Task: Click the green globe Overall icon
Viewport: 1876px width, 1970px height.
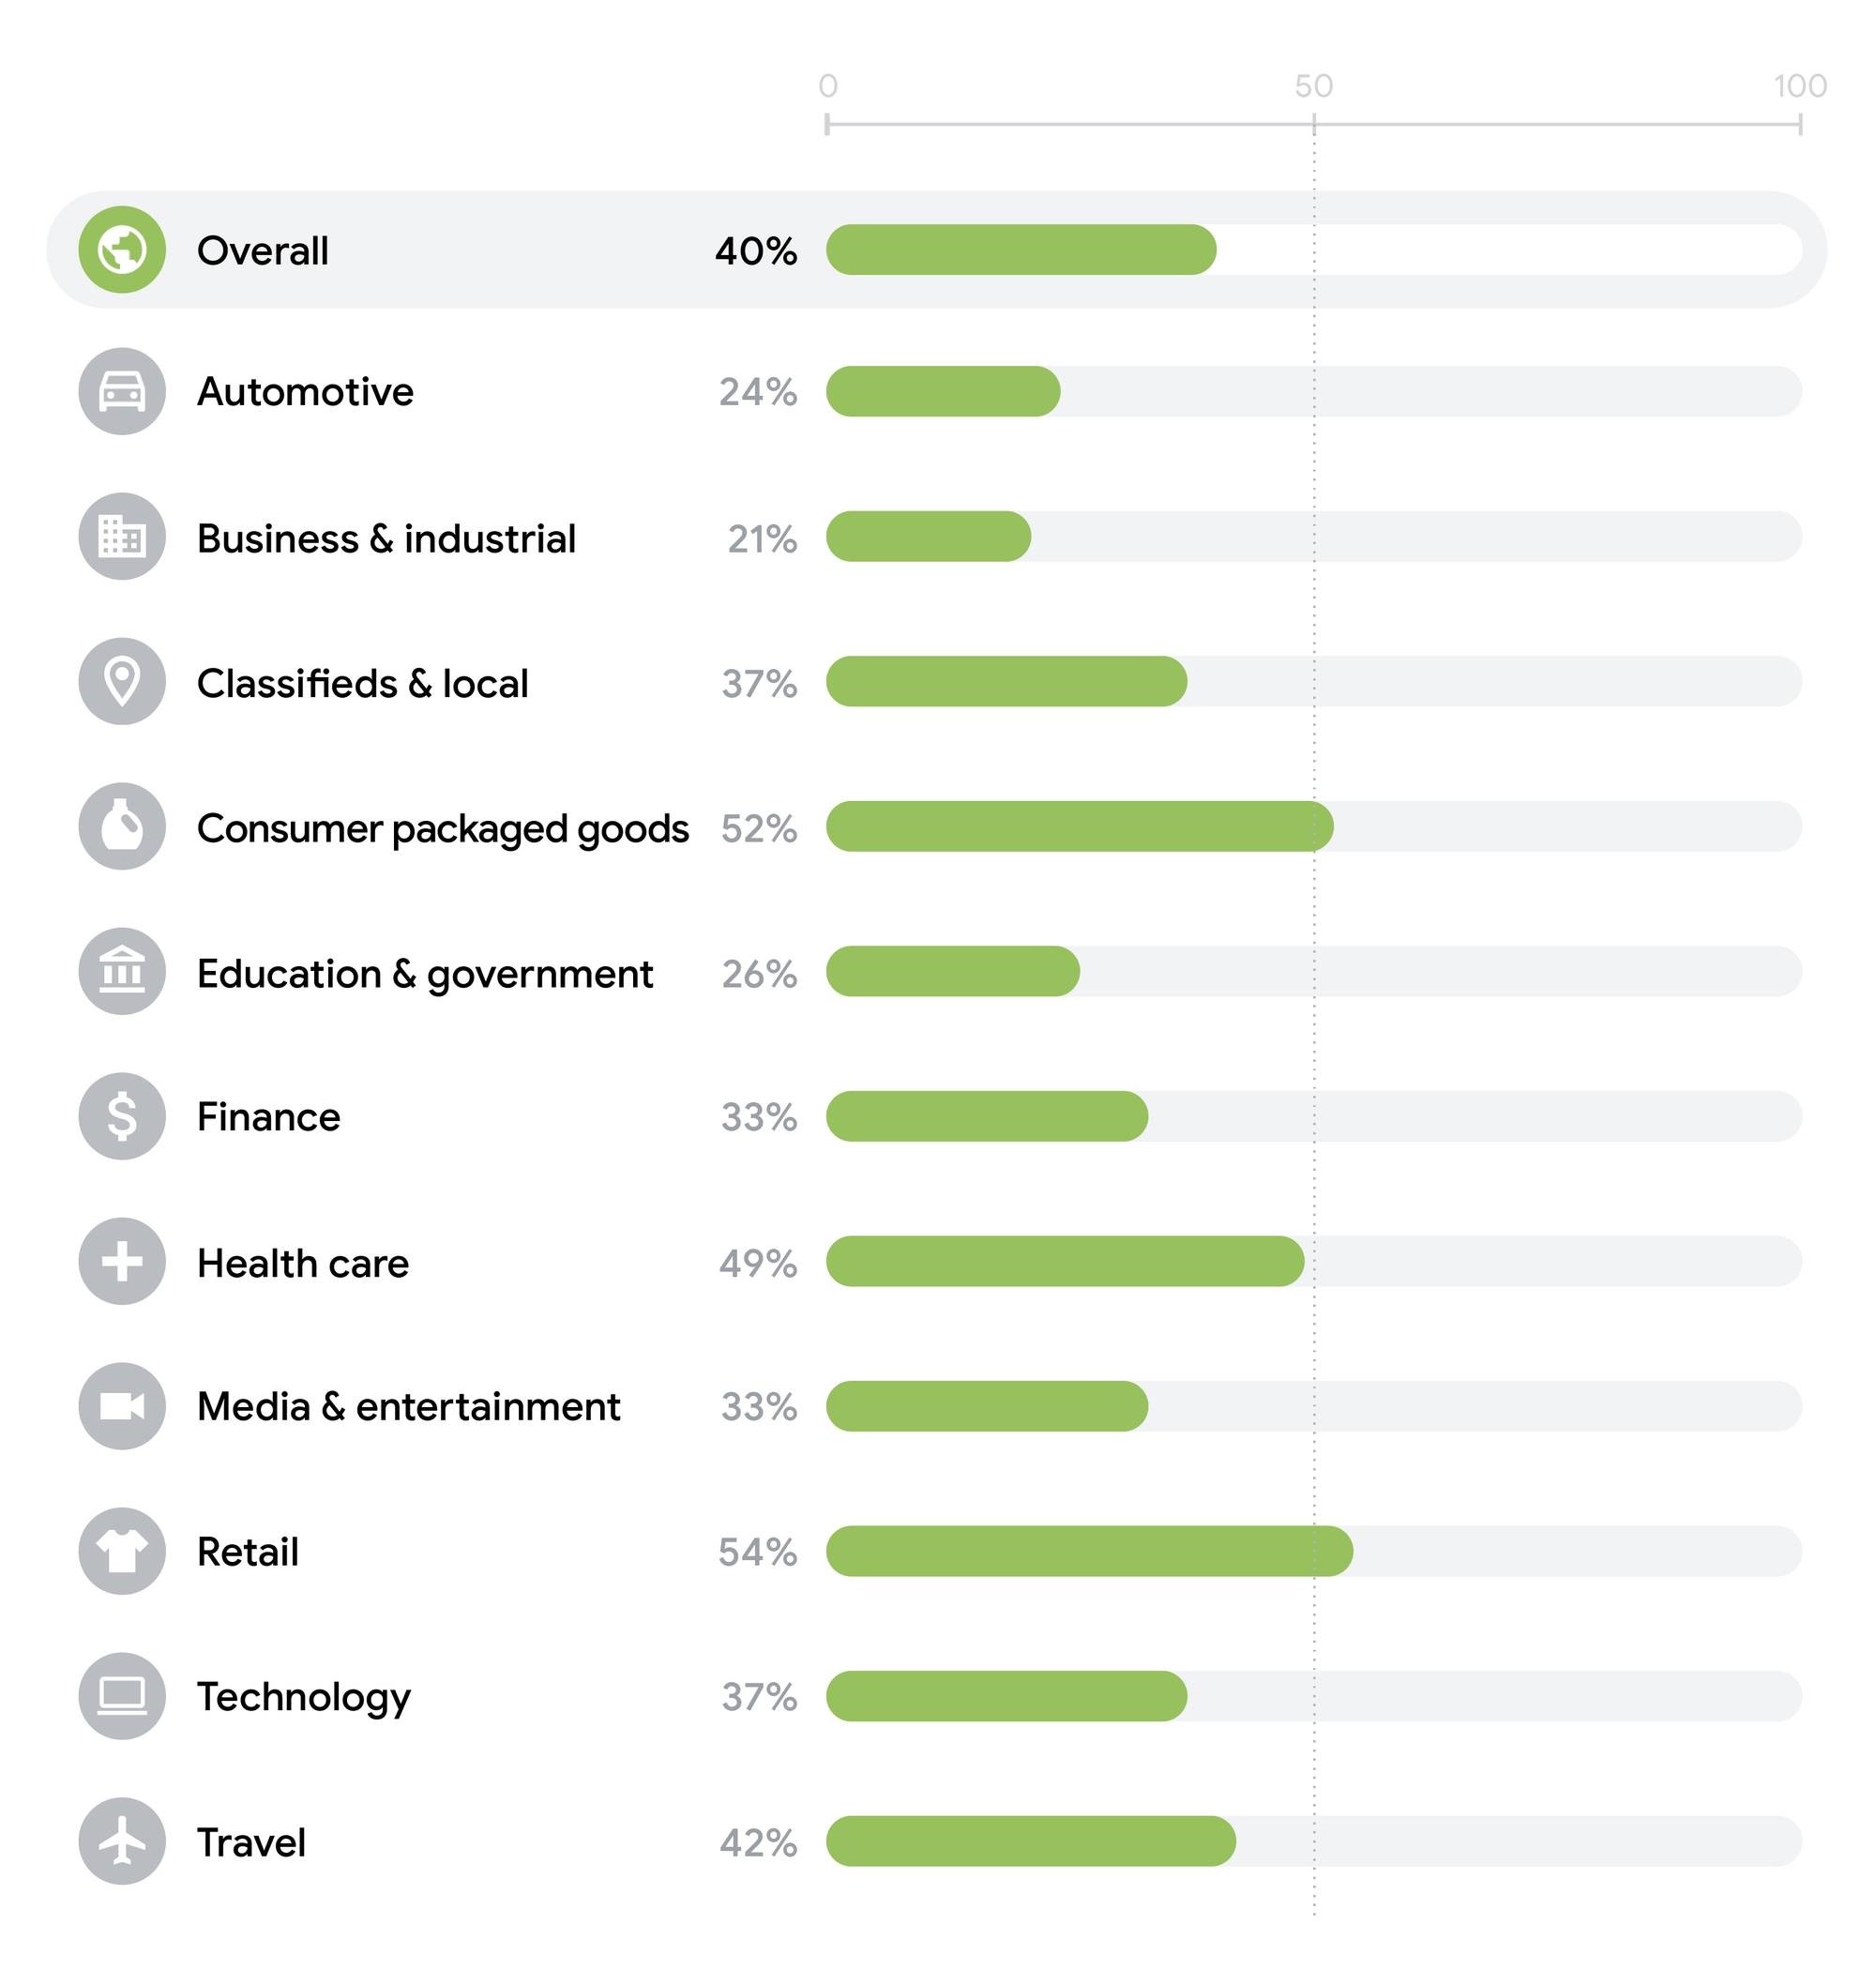Action: pyautogui.click(x=122, y=250)
